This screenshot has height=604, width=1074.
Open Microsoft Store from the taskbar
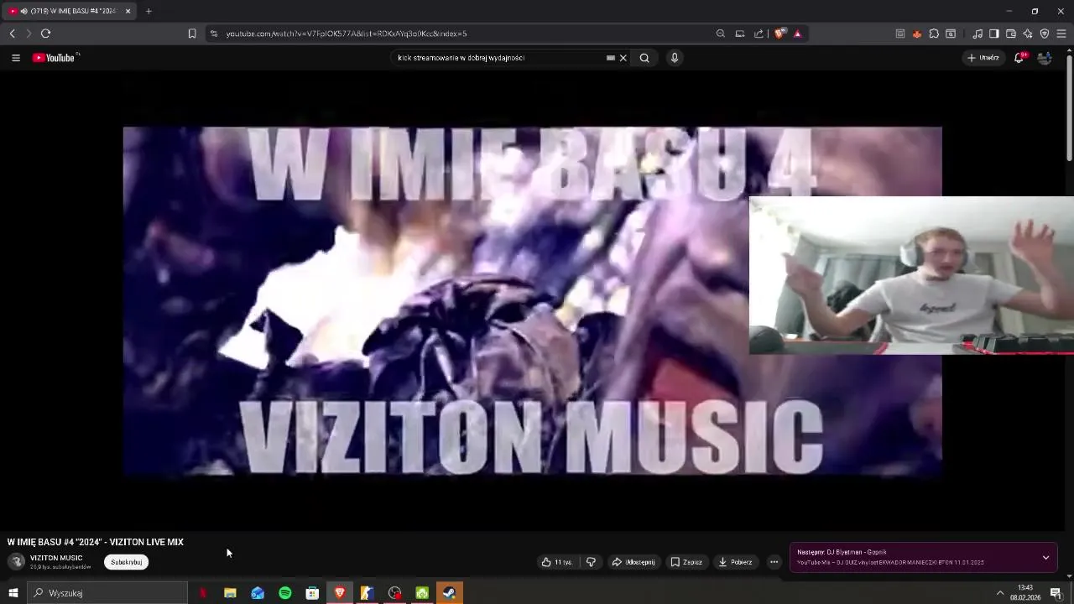pyautogui.click(x=312, y=593)
